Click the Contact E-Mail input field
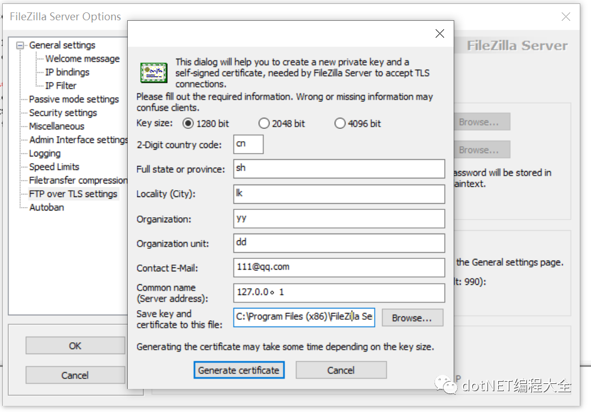 click(x=338, y=267)
